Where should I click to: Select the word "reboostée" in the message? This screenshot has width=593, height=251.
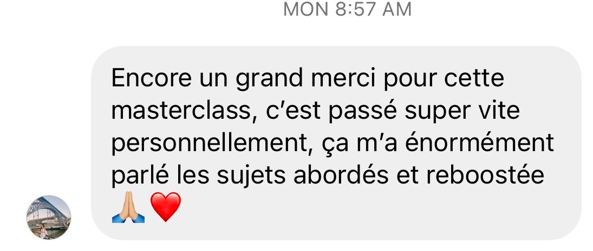[485, 176]
